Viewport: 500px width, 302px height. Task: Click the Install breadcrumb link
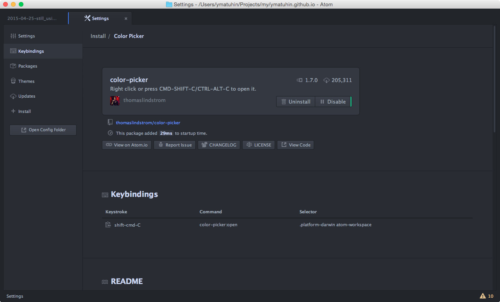click(x=98, y=36)
